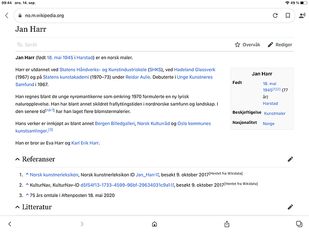The width and height of the screenshot is (309, 232).
Task: Tap the browser back arrow beside address bar
Action: [x=7, y=16]
